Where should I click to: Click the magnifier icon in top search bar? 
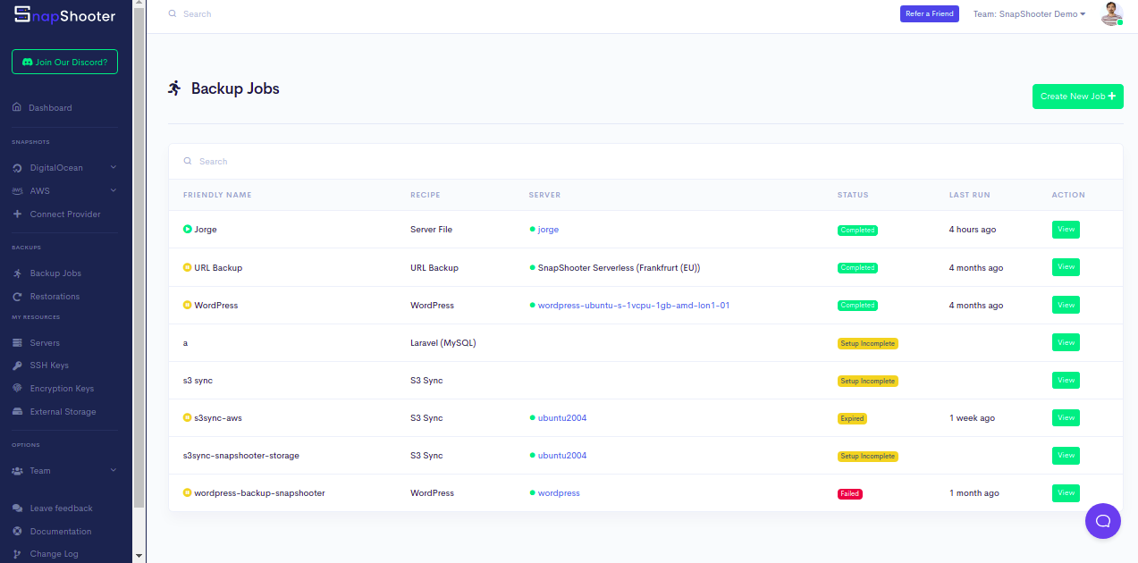point(173,14)
